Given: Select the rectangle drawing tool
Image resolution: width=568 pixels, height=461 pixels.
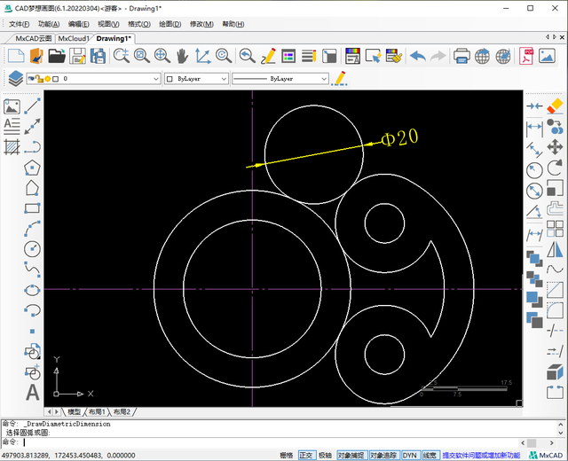Looking at the screenshot, I should pos(33,208).
